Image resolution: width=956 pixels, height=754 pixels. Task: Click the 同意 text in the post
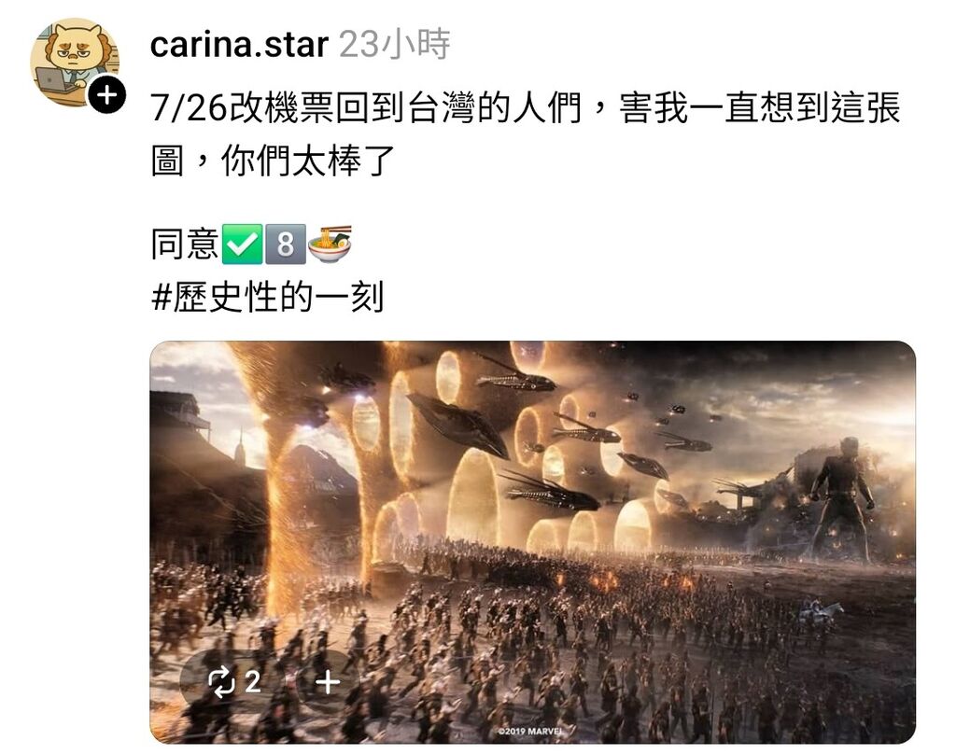[x=185, y=244]
